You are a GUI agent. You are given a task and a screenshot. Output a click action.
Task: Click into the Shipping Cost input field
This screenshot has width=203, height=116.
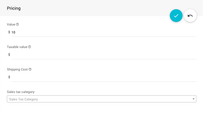coord(102,77)
